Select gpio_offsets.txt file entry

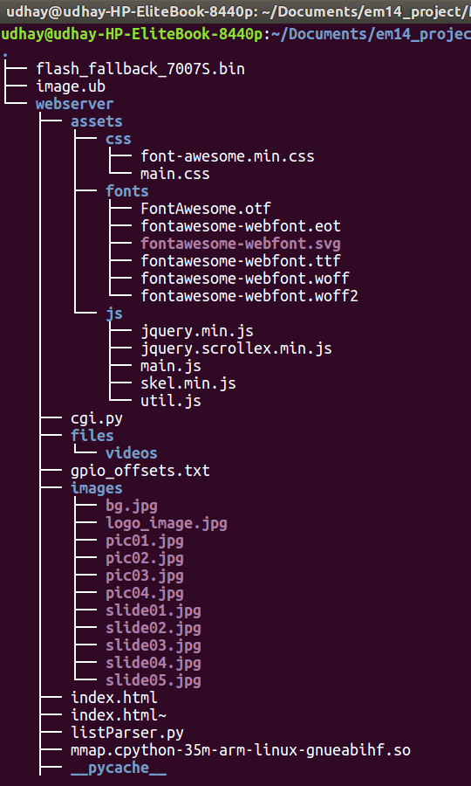pyautogui.click(x=140, y=471)
